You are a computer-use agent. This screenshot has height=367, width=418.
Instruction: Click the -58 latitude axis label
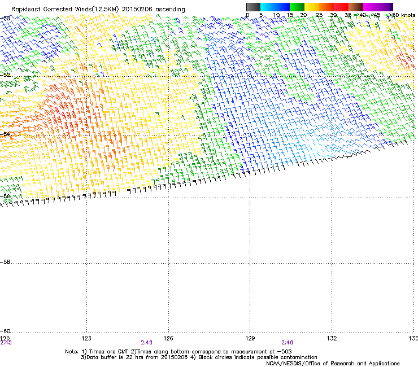tap(5, 262)
